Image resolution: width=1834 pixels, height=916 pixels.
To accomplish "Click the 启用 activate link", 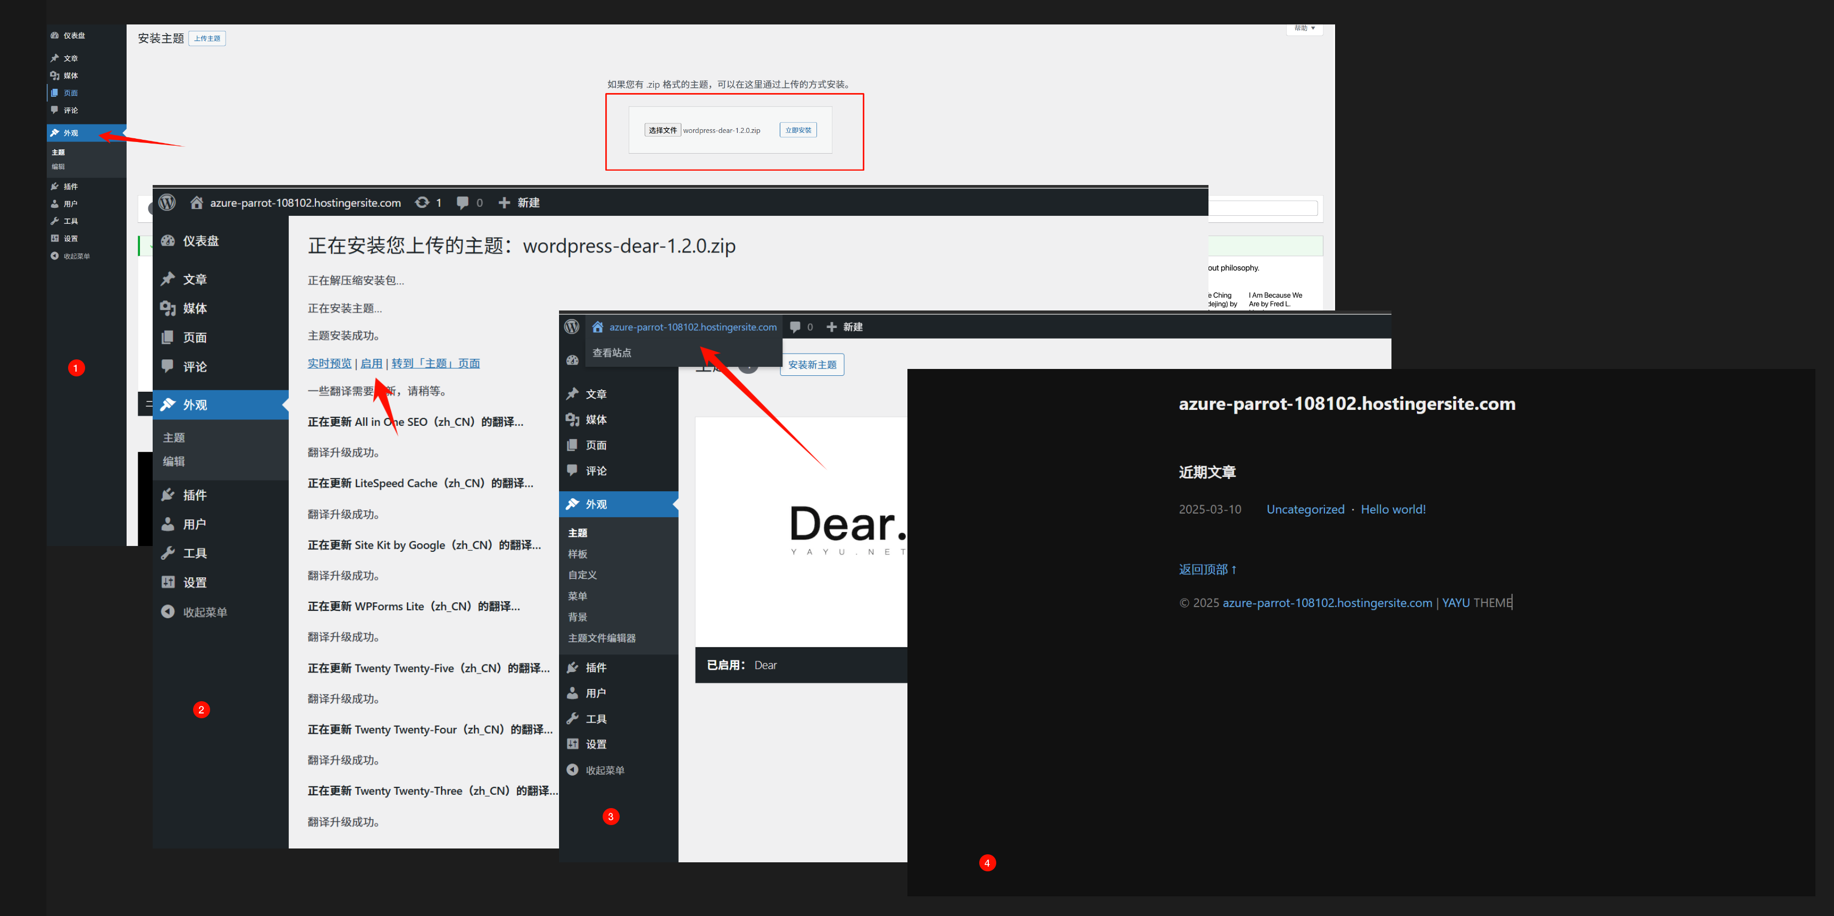I will pos(371,364).
